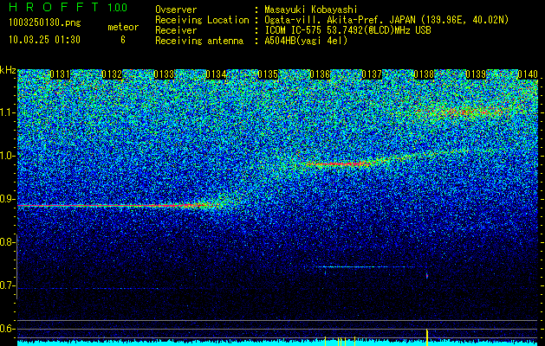Click the Ovserver label
The height and width of the screenshot is (346, 545).
click(x=176, y=10)
